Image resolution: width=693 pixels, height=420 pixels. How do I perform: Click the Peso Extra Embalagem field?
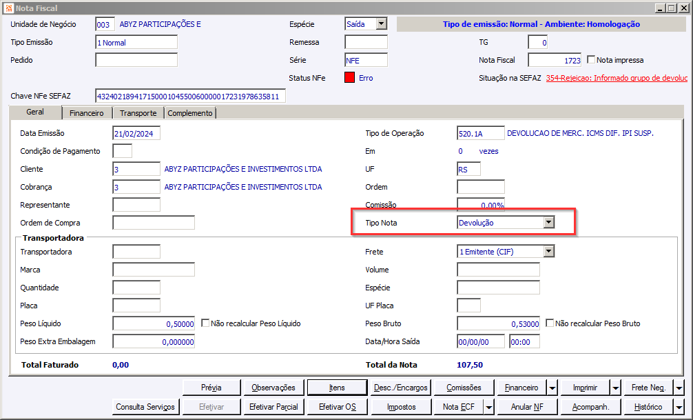[154, 341]
